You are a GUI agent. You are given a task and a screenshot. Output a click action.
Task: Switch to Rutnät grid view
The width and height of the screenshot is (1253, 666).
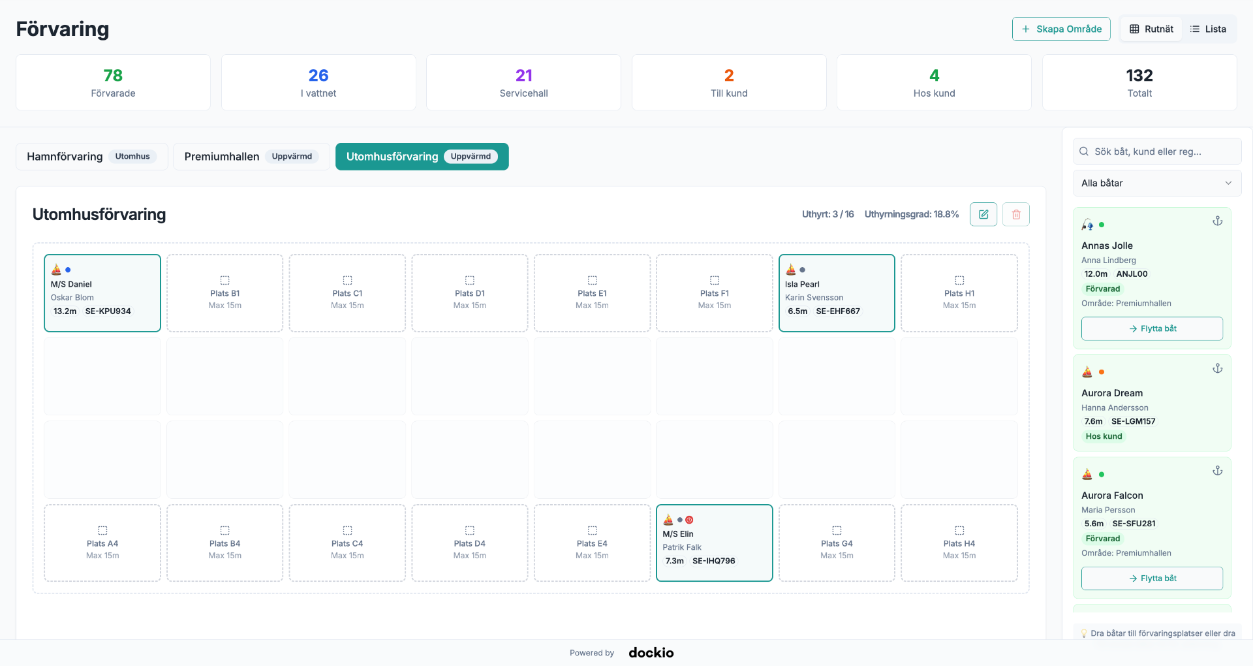pyautogui.click(x=1151, y=29)
